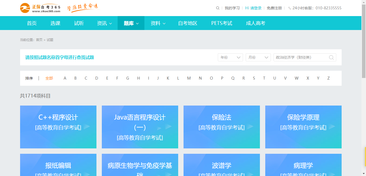
Task: Select the 成人高考 nav item
Action: coord(255,23)
